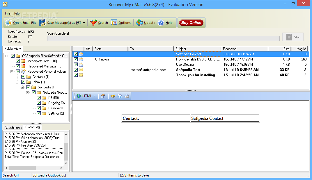Select the Folder View tab
This screenshot has width=312, height=180.
point(13,49)
